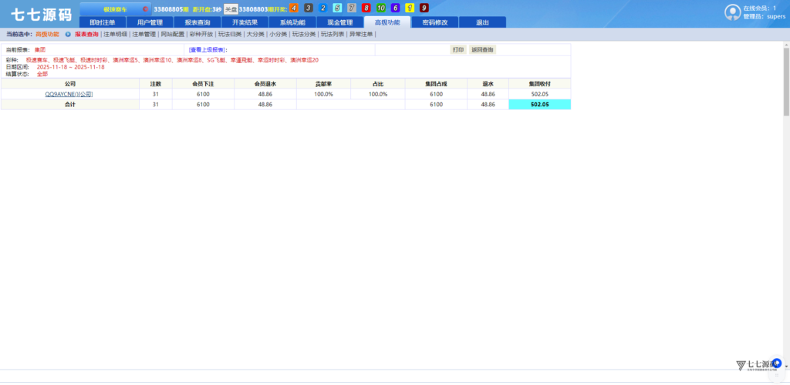Viewport: 790px width, 385px height.
Task: Click the user avatar icon
Action: [732, 12]
